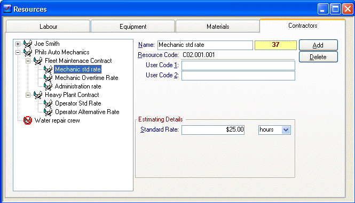Select the Fleet Maintenace Contract item
The width and height of the screenshot is (355, 203).
(78, 61)
